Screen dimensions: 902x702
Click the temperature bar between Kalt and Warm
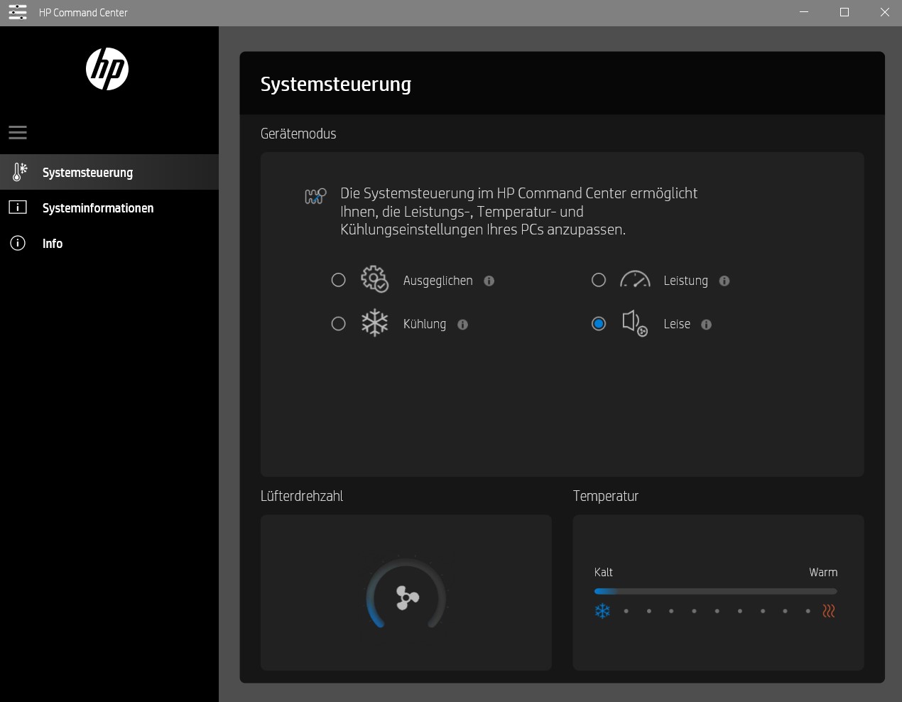click(715, 591)
